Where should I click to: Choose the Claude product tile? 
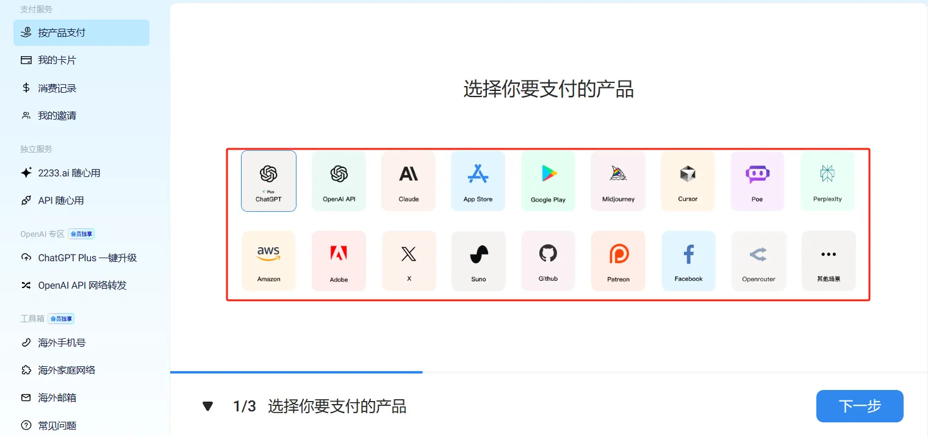click(408, 181)
